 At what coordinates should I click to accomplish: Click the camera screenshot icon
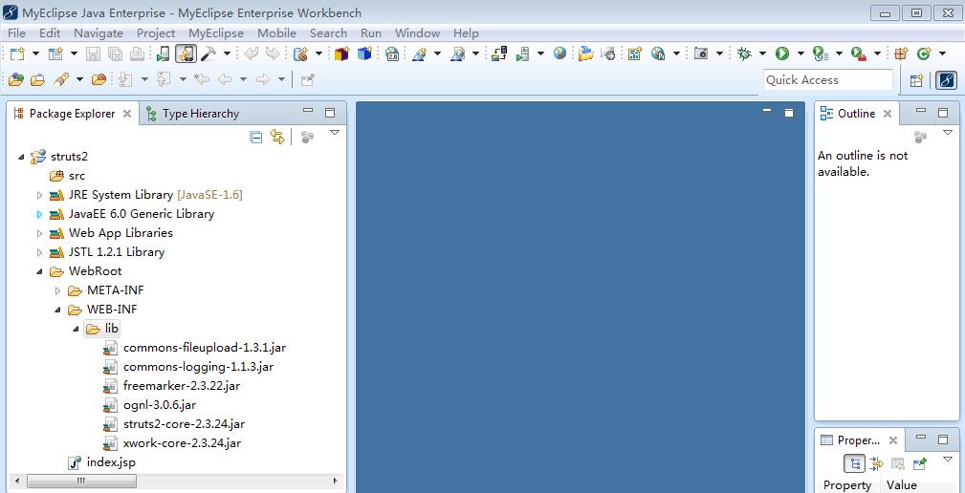(701, 54)
